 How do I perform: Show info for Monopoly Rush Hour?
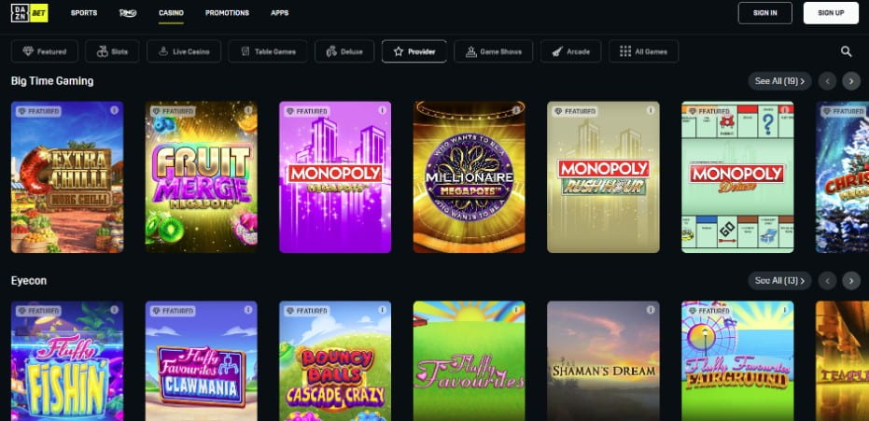(x=651, y=110)
